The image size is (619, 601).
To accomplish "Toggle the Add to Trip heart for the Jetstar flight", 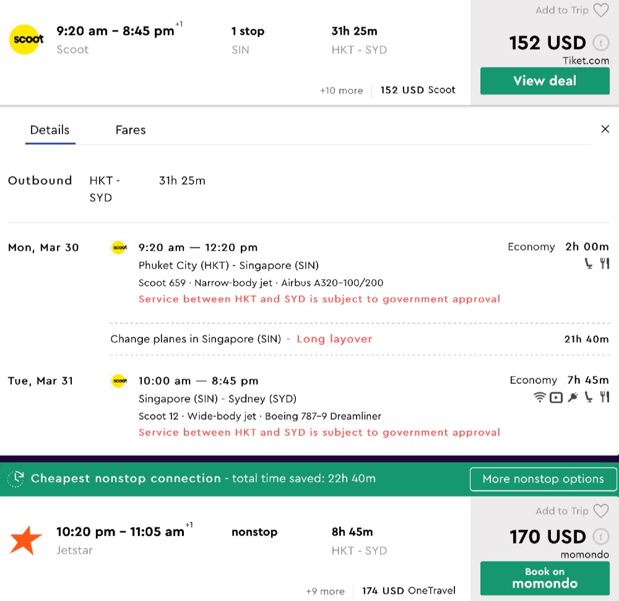I will pos(600,511).
